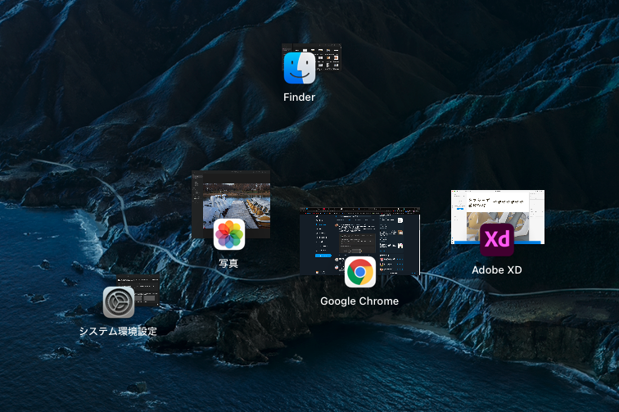Click the Google Chrome app icon
This screenshot has height=412, width=619.
tap(360, 272)
